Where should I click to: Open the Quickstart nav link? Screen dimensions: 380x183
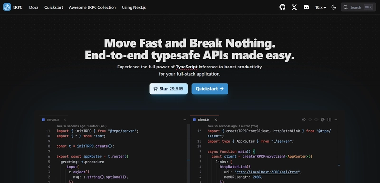[54, 7]
